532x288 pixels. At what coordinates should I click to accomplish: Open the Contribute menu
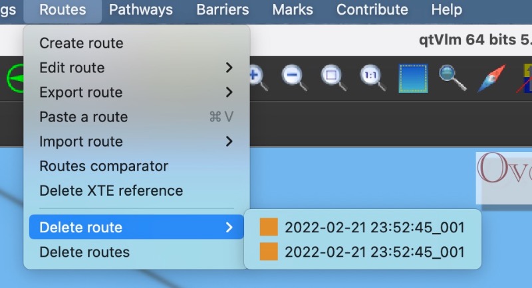point(372,10)
